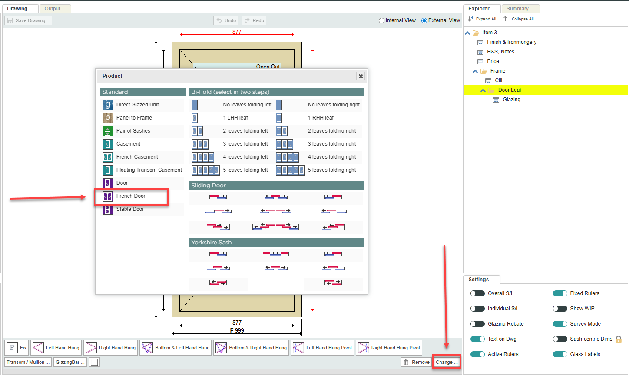The height and width of the screenshot is (376, 629).
Task: Close the Product dialog
Action: pyautogui.click(x=361, y=76)
